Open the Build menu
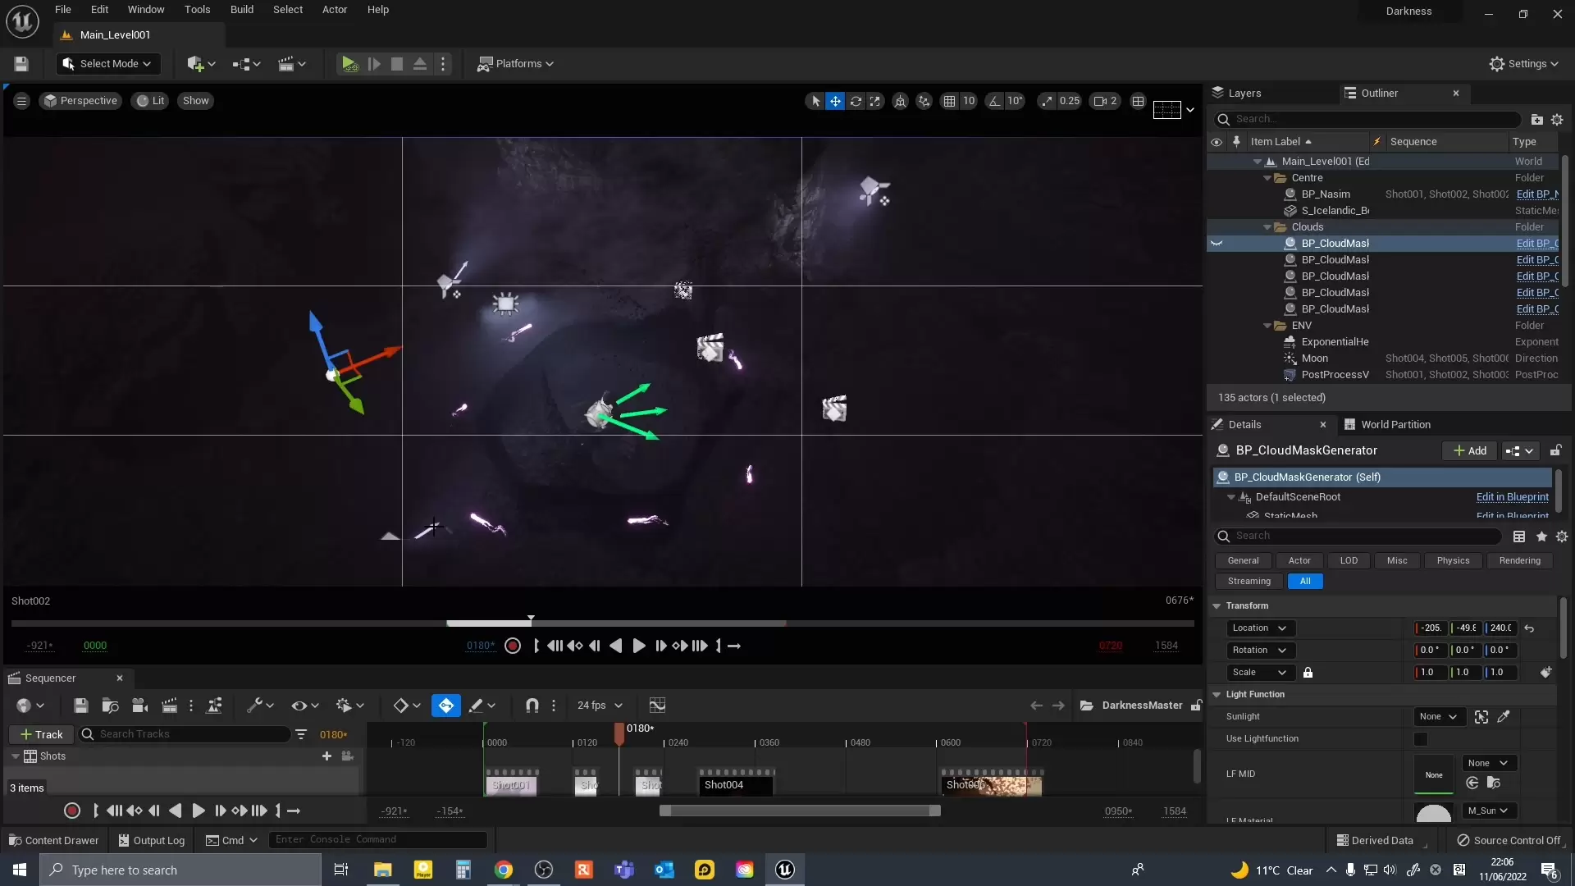 click(x=241, y=10)
